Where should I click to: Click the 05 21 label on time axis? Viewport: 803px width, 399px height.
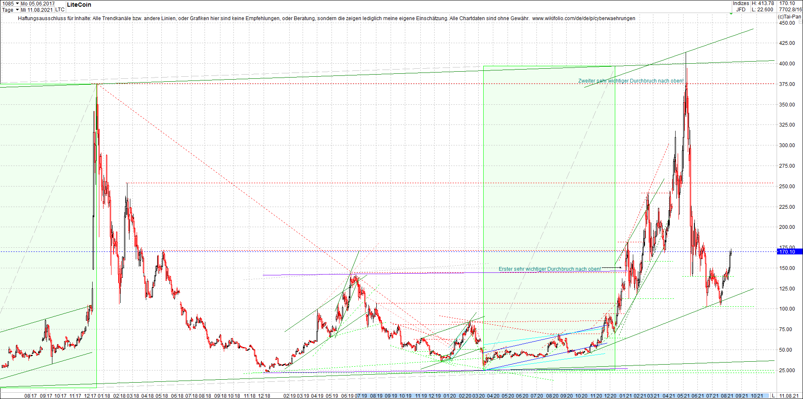pos(684,396)
